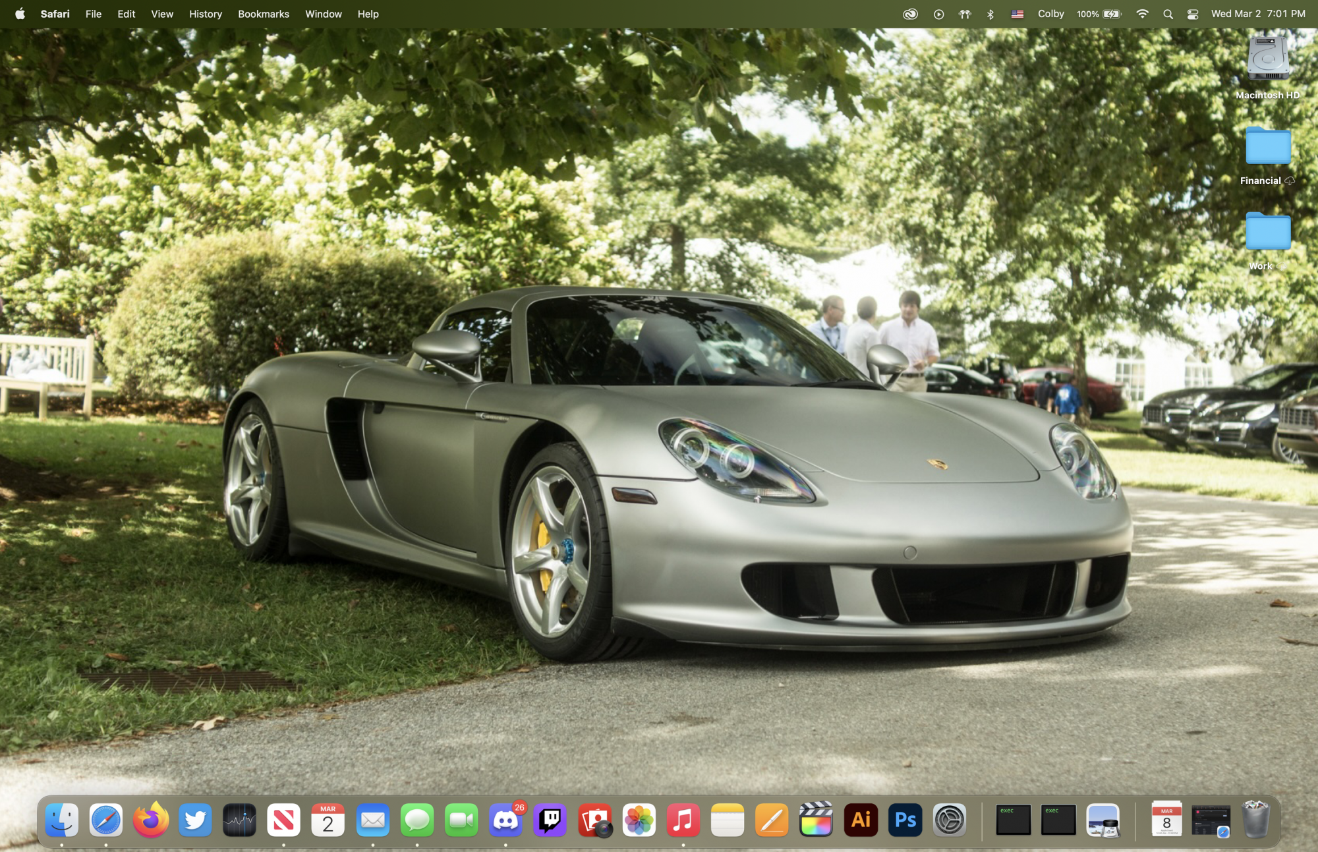Show the 100% battery status menu

[1099, 14]
